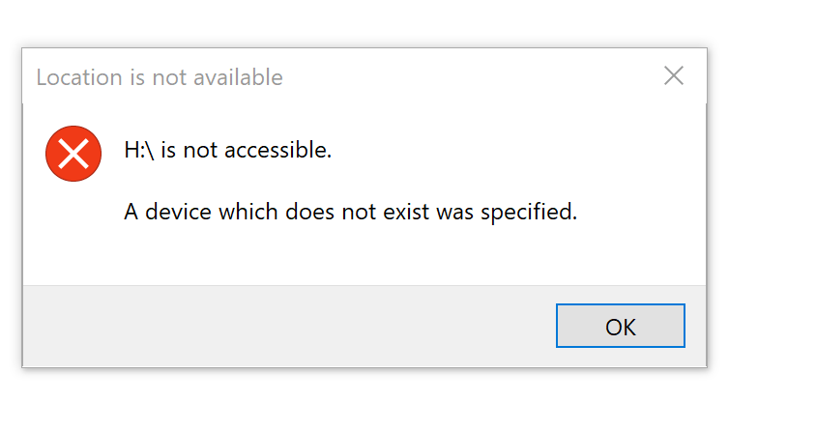
Task: Click the white background above the dialog
Action: tap(387, 21)
